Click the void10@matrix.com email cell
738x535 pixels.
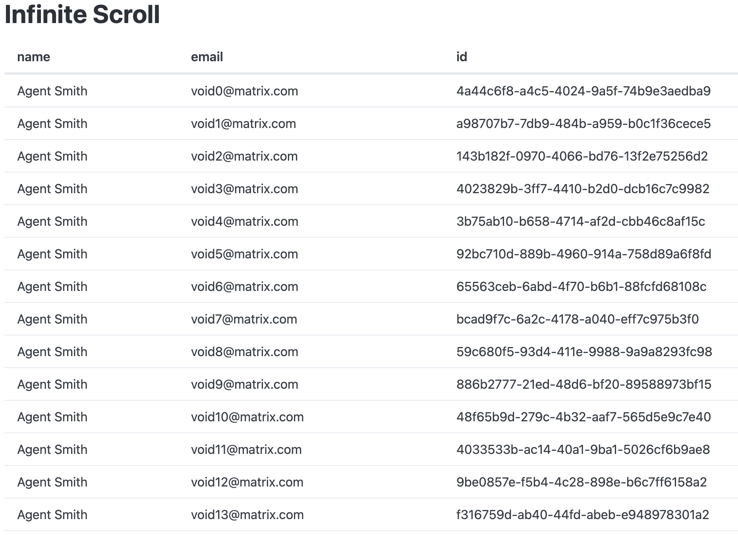(x=247, y=417)
